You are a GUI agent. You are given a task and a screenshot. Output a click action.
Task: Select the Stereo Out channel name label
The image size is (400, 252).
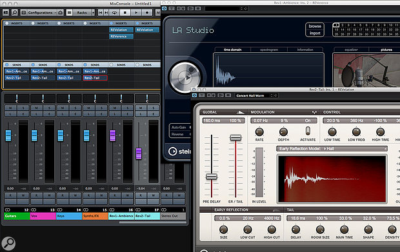(173, 216)
